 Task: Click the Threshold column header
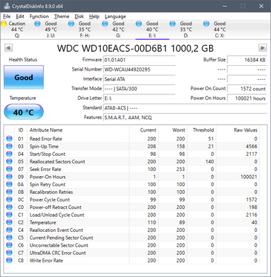pyautogui.click(x=204, y=130)
